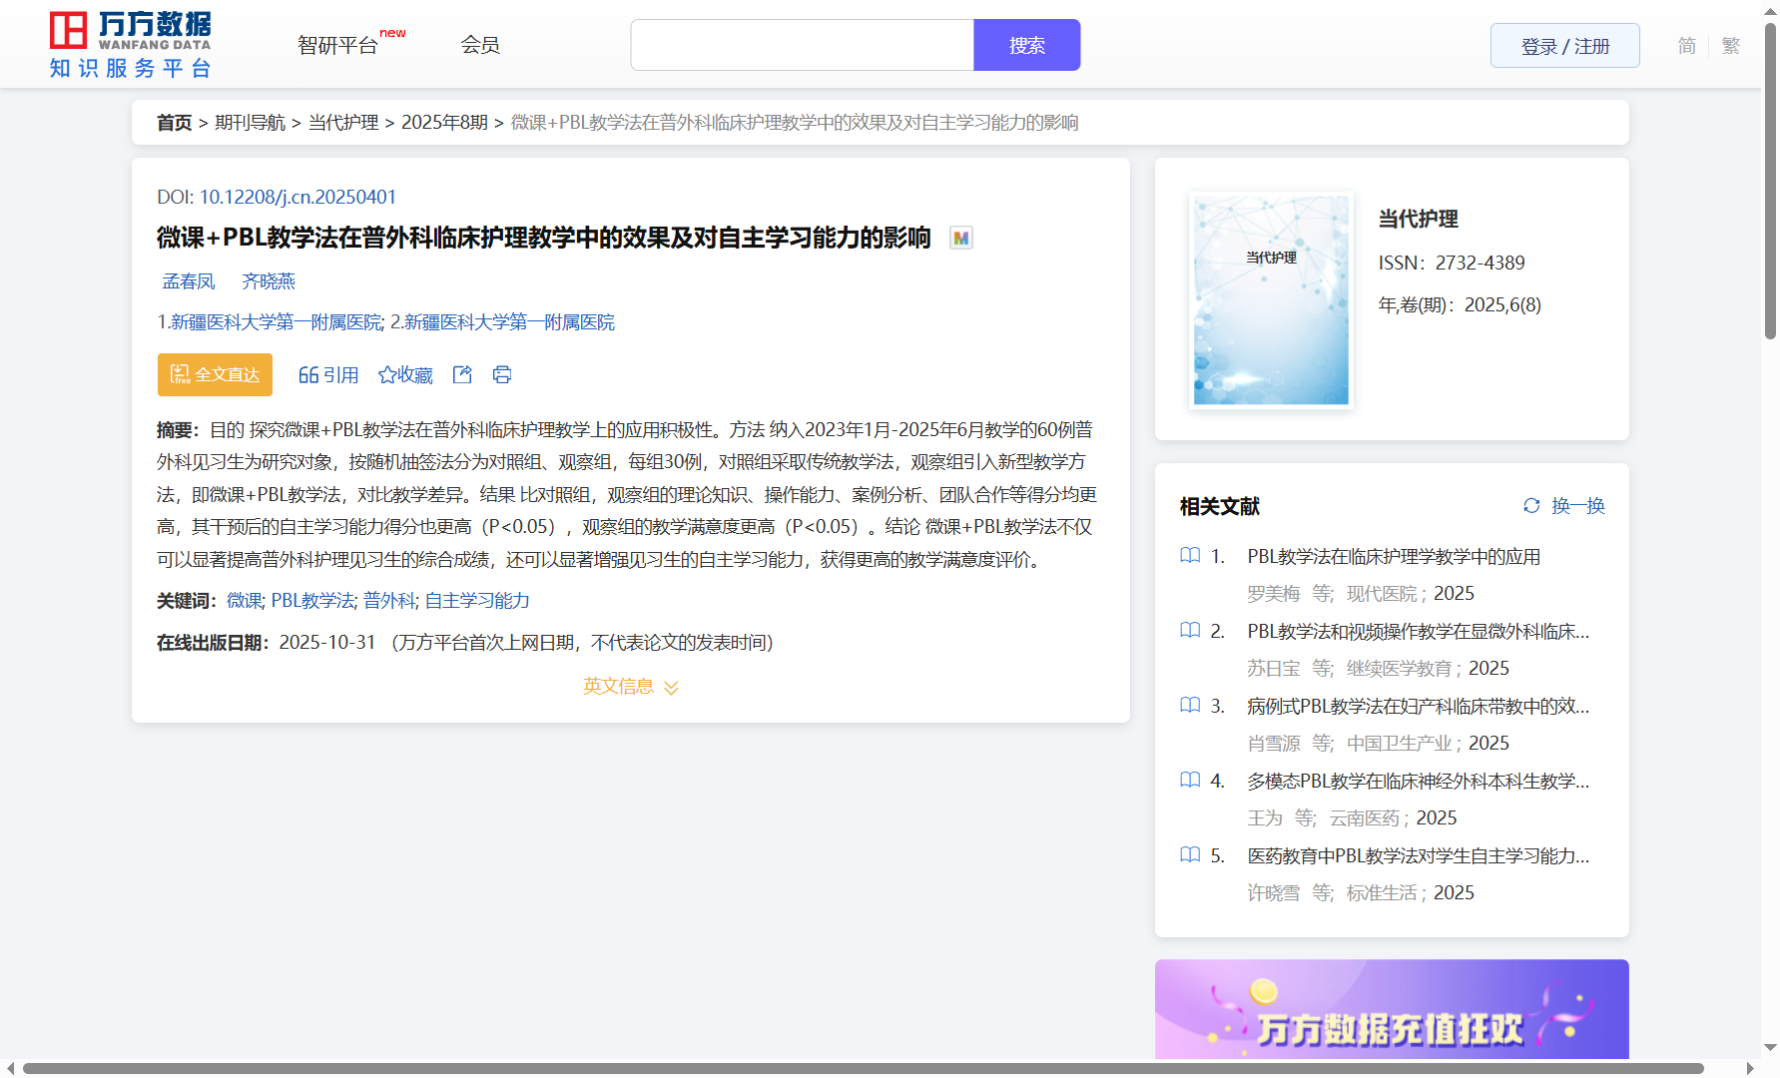The height and width of the screenshot is (1078, 1780).
Task: Click the M badge icon after title
Action: (x=960, y=238)
